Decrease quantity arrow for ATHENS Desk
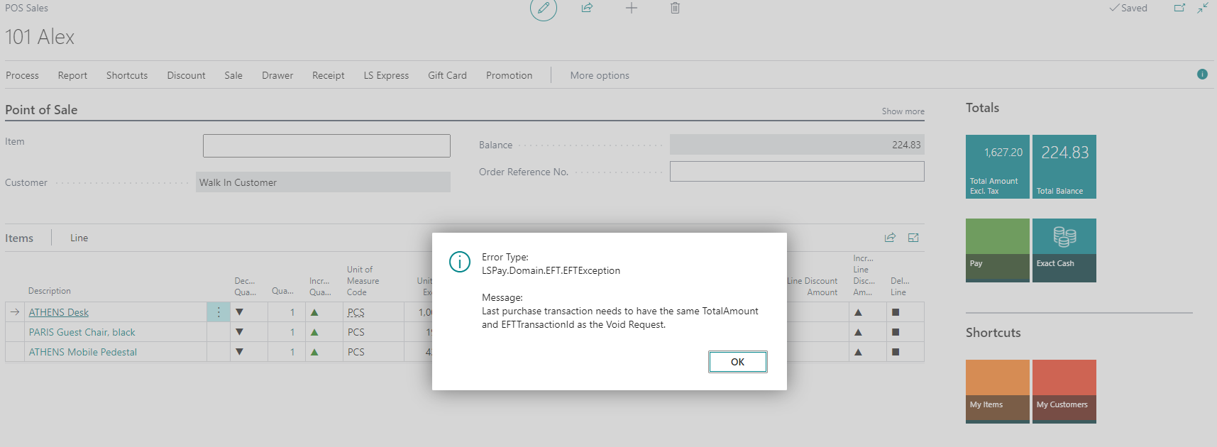Screen dimensions: 1217x447 pyautogui.click(x=239, y=312)
